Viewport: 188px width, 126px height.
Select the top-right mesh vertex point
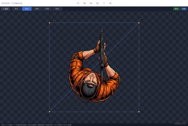click(139, 23)
